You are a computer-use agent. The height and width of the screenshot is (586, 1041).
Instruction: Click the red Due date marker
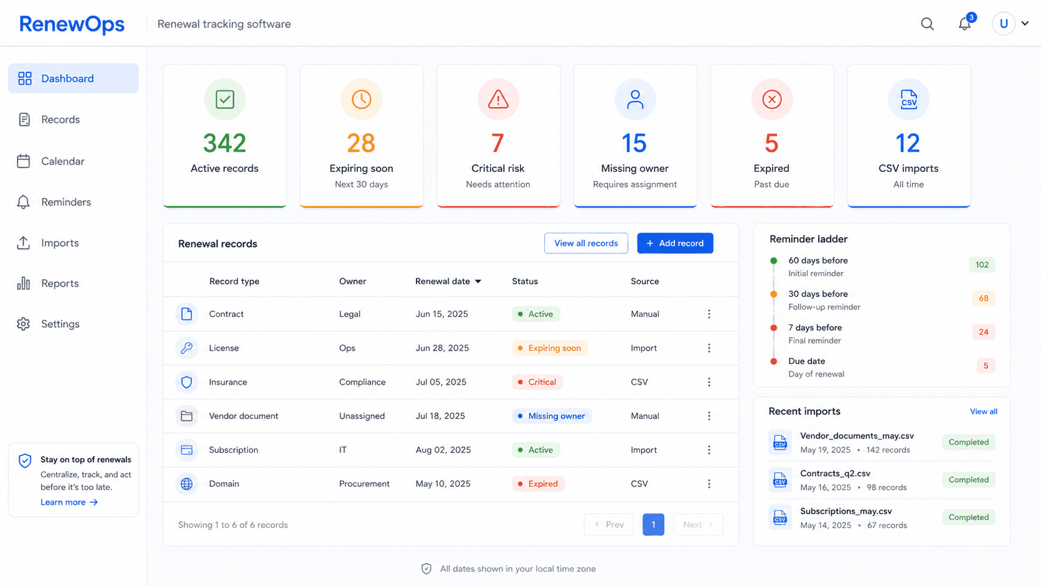click(x=774, y=361)
